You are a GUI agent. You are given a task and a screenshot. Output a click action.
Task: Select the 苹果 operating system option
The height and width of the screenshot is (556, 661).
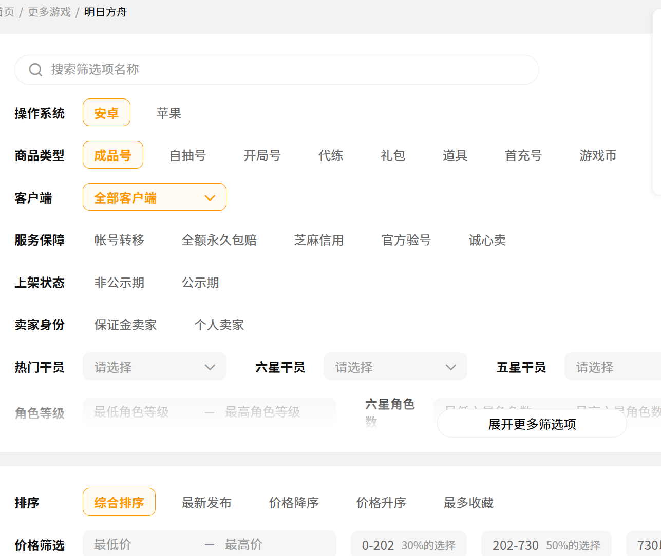tap(168, 113)
